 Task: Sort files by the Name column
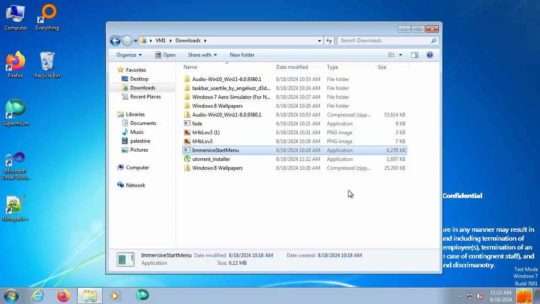point(228,67)
